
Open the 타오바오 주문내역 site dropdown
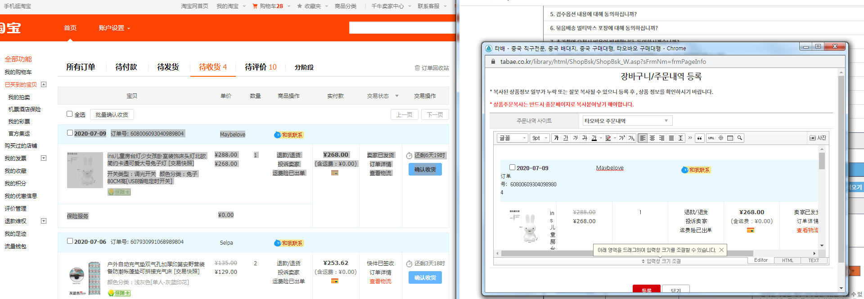tap(627, 121)
